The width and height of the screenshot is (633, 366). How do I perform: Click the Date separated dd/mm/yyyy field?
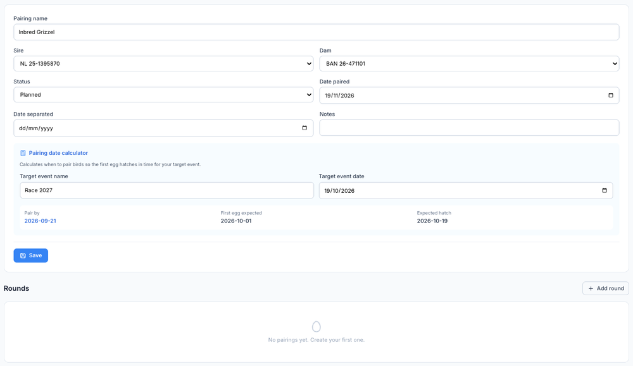(x=163, y=128)
